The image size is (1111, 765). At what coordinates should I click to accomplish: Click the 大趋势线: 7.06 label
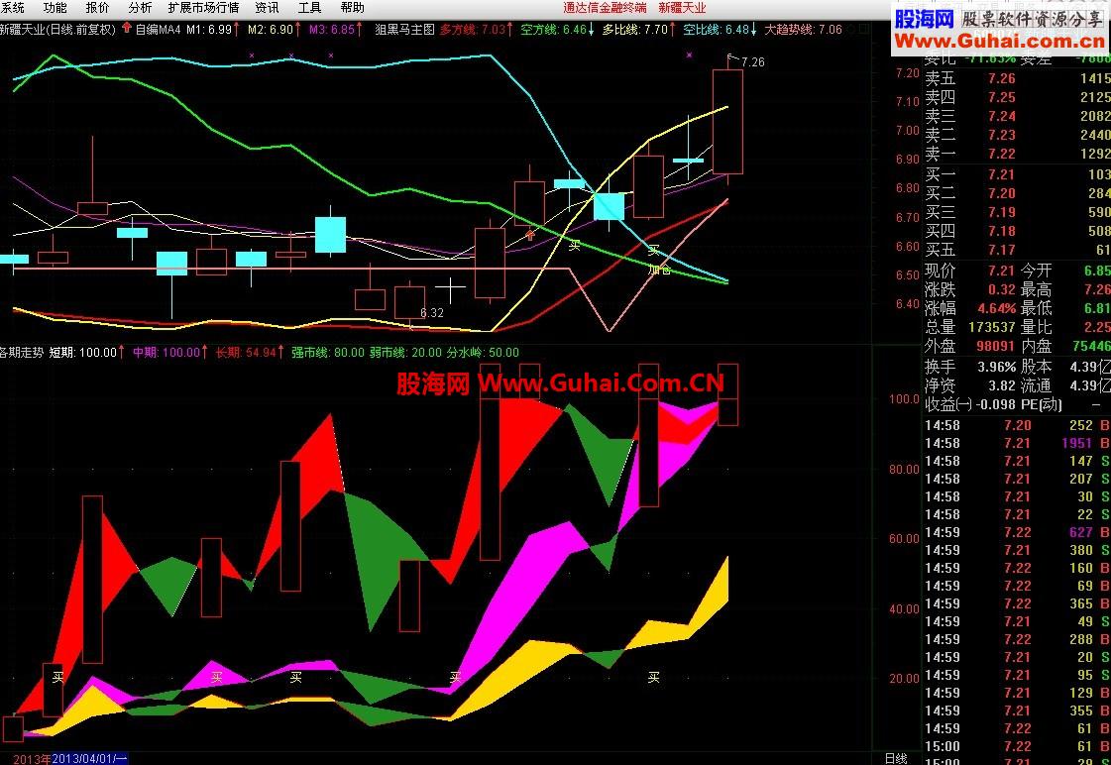coord(803,30)
